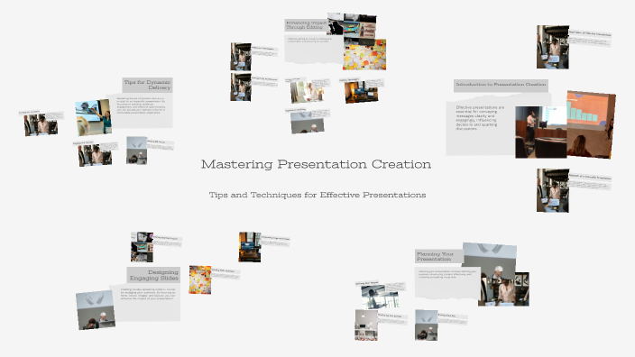Image resolution: width=635 pixels, height=357 pixels.
Task: Click the woman presenting in a bright window room photo
Action: point(380,297)
